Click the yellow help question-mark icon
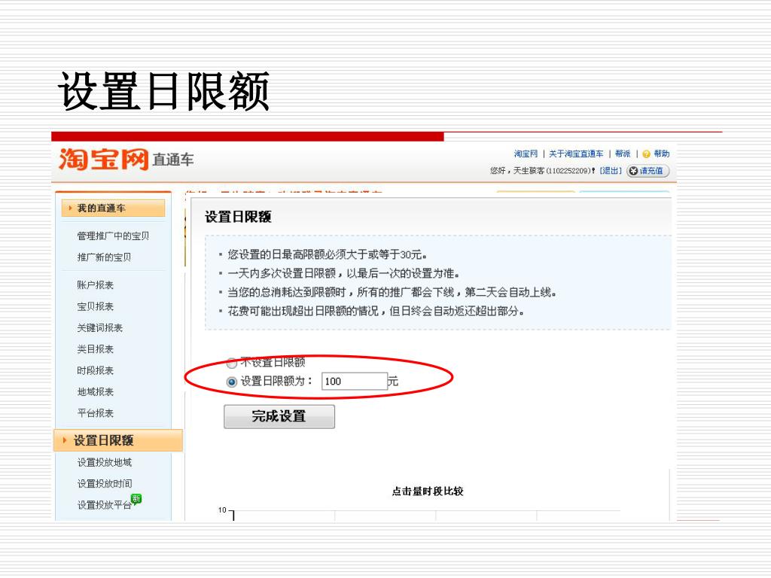771x578 pixels. 646,154
